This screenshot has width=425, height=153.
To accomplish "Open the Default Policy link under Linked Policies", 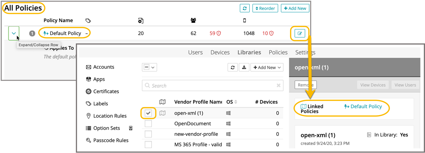I will [x=363, y=106].
